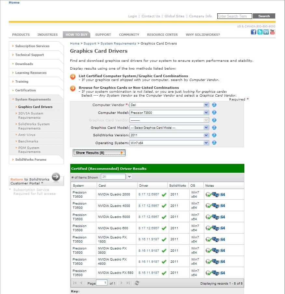Click notes icons in Quadro 4000 row
Screen dimensions: 285x294
215,206
